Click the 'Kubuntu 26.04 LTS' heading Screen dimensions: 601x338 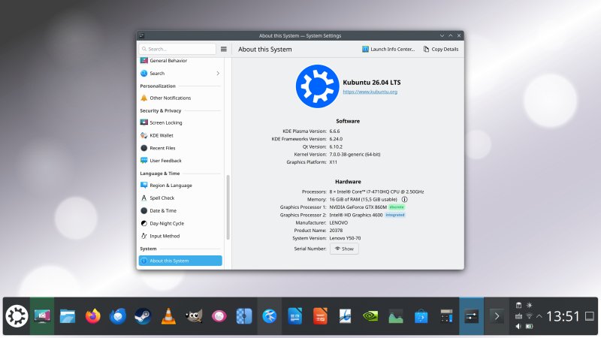point(371,83)
